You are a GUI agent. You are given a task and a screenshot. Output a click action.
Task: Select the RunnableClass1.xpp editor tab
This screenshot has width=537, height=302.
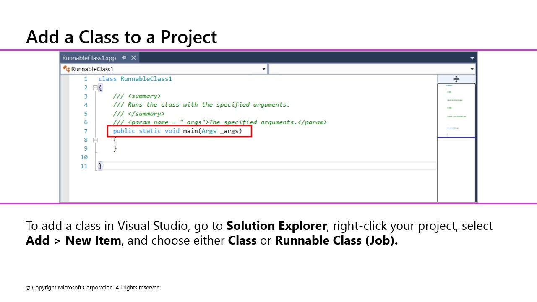(88, 57)
